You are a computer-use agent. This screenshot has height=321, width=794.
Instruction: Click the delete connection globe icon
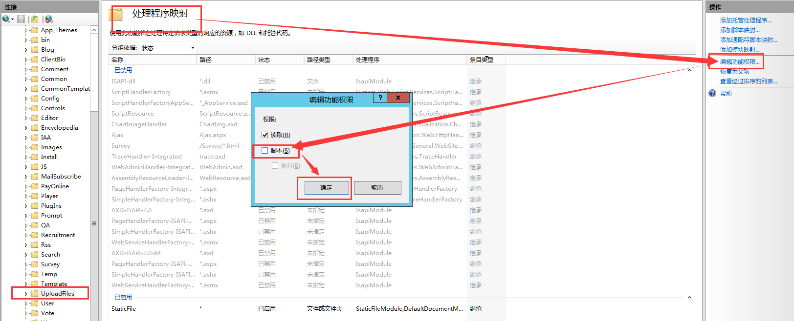coord(49,19)
